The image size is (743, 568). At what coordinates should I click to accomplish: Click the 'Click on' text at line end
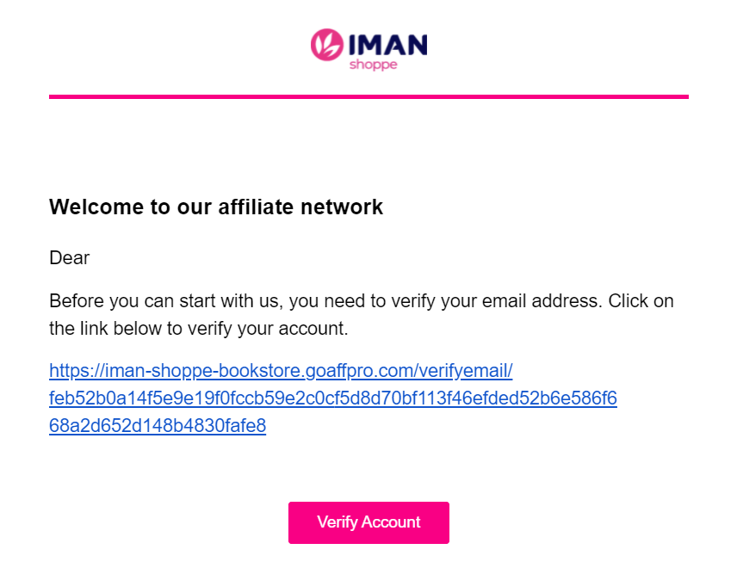641,301
